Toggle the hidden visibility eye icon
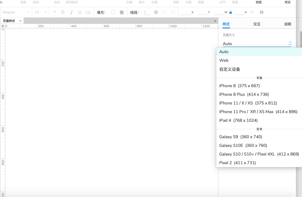Viewport: 302px width, 197px height. coord(252,12)
